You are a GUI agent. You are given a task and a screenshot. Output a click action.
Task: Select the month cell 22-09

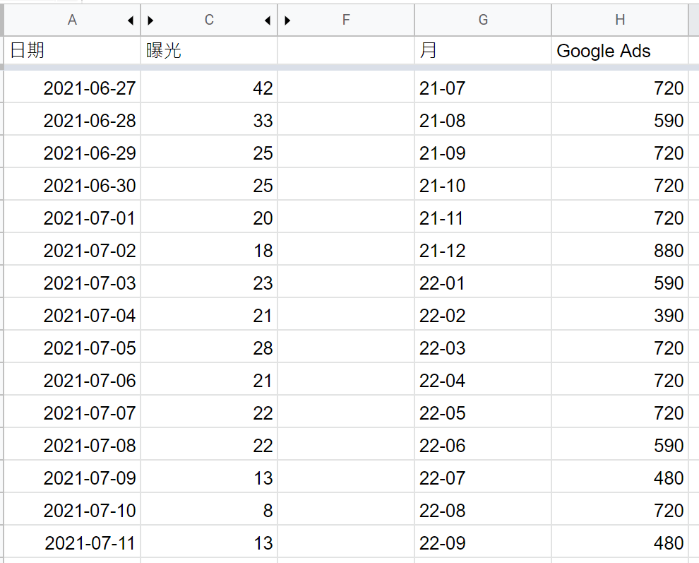tap(483, 543)
